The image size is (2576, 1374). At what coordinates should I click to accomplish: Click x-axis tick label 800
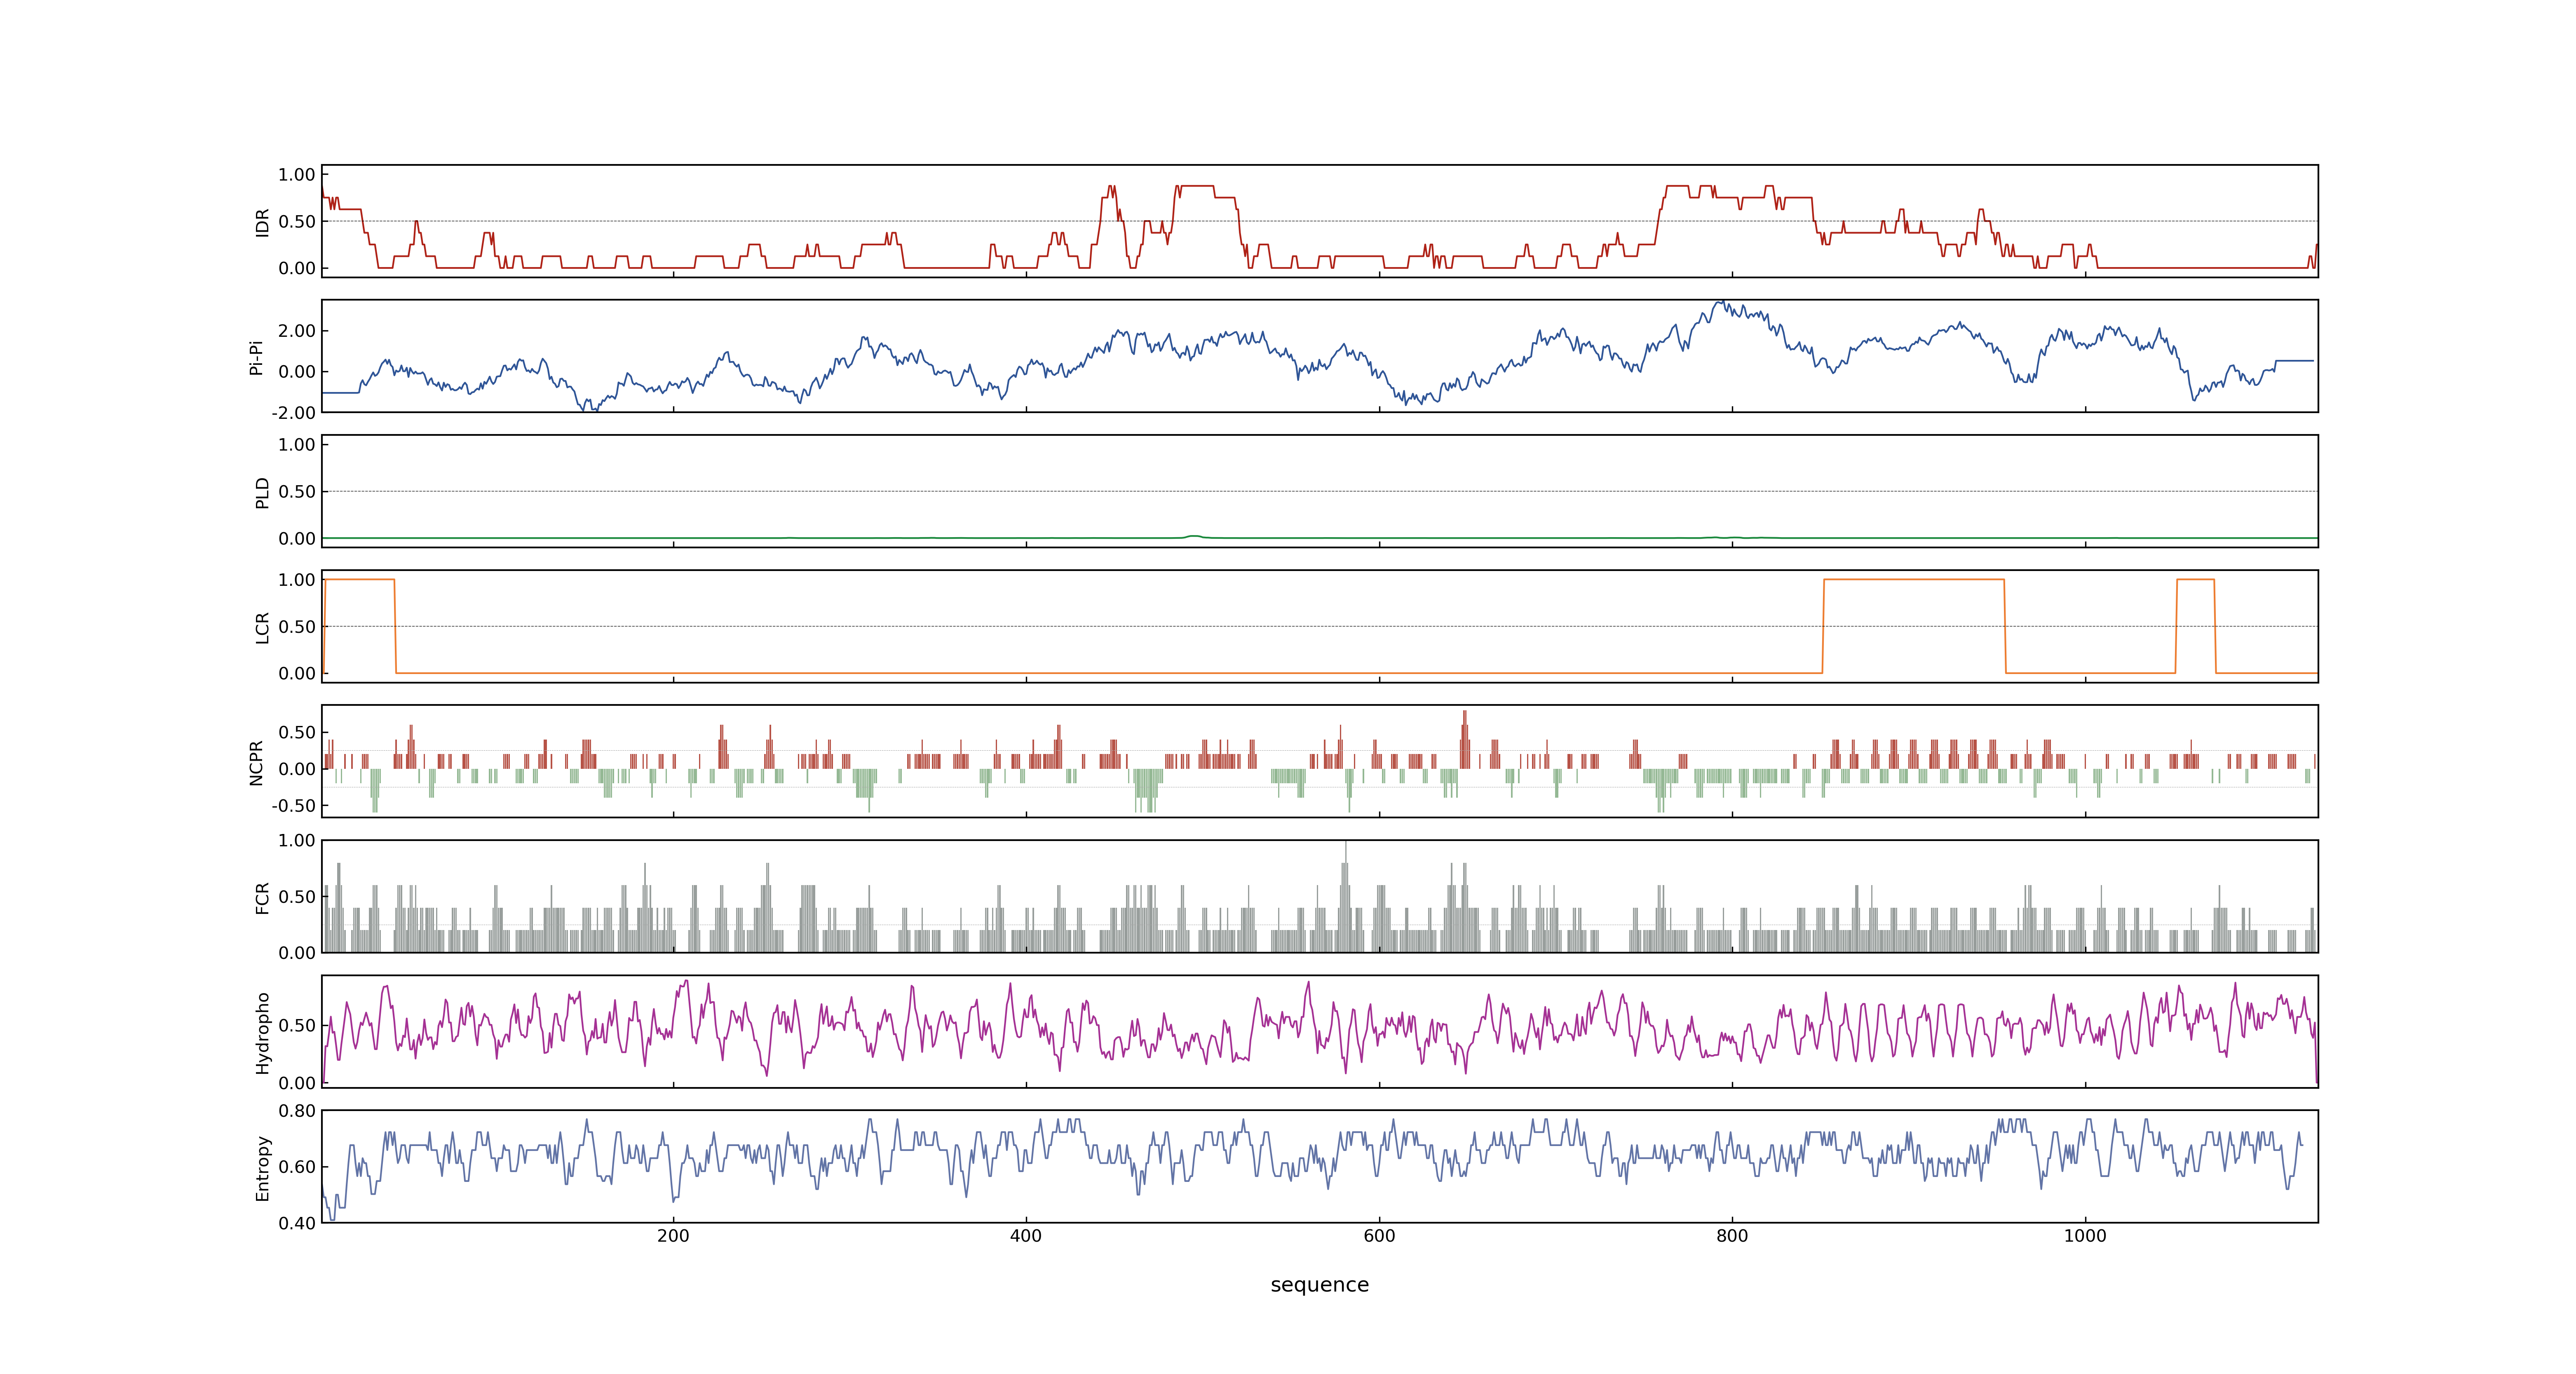click(x=1732, y=1236)
